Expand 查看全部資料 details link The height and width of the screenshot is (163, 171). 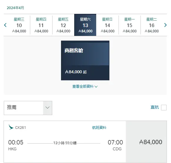(85, 87)
